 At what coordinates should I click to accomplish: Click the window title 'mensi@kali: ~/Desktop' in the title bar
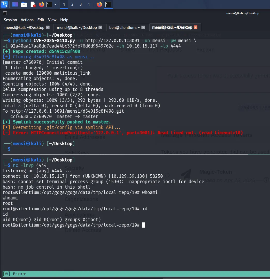tap(243, 13)
